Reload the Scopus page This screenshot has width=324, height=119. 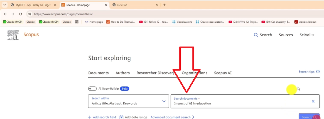(x=21, y=14)
